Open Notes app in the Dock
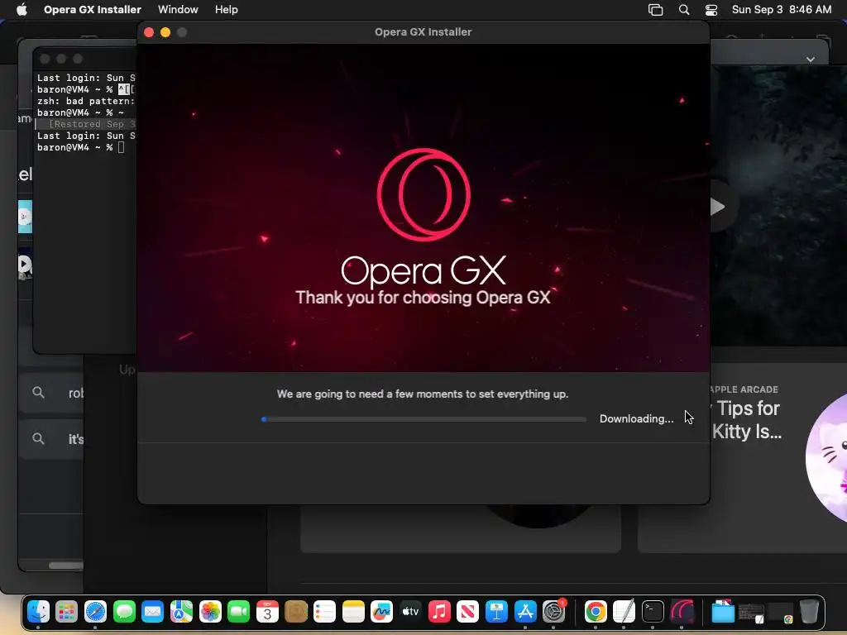The height and width of the screenshot is (635, 847). pyautogui.click(x=353, y=612)
